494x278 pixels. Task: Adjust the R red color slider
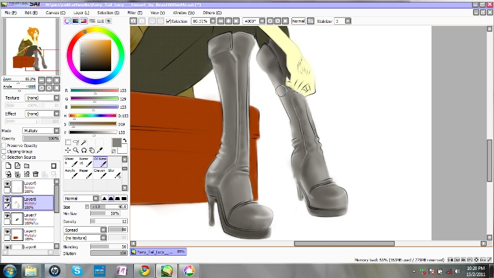(94, 90)
